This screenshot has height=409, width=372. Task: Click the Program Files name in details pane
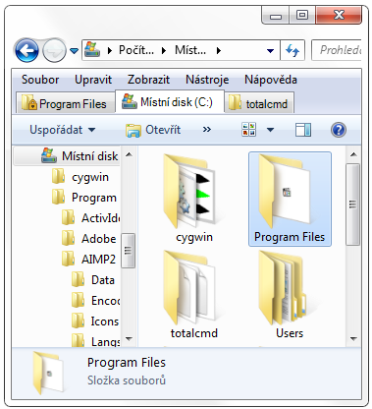[x=127, y=363]
